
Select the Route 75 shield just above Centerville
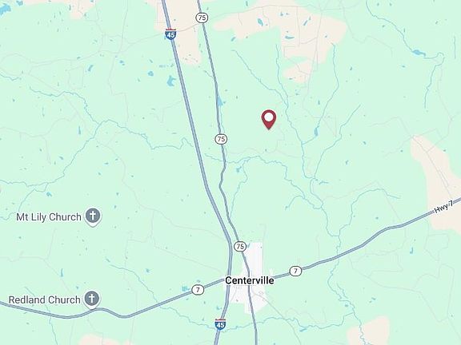(240, 247)
